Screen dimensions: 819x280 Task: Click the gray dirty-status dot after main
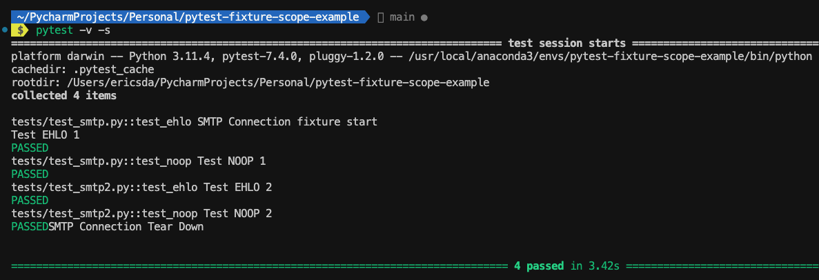[424, 18]
